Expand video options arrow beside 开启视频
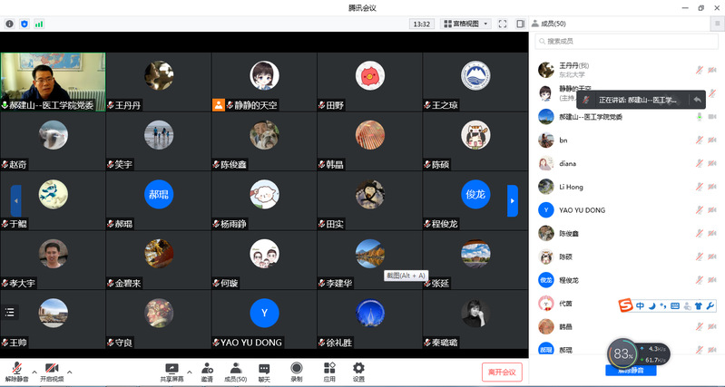 point(69,371)
